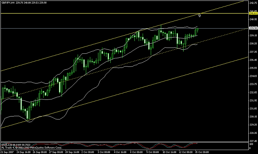Screen dimensions: 258x154
Task: Select the yellow 241.61 price label
Action: [253, 13]
